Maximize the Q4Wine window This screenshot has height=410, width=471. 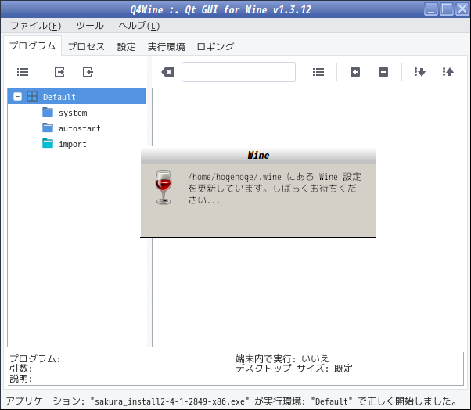(x=447, y=9)
